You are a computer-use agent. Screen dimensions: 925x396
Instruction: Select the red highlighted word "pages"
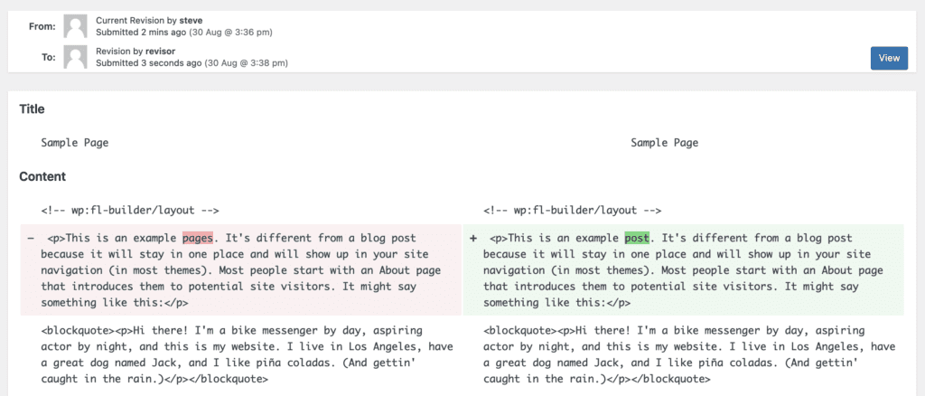(x=198, y=239)
